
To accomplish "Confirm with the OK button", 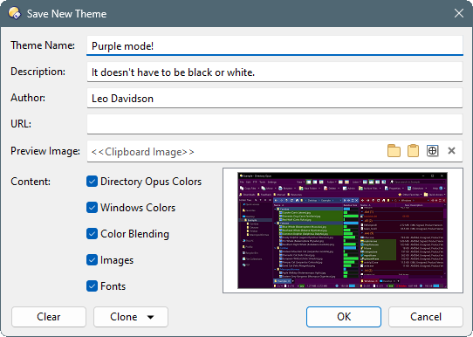I will pos(344,317).
